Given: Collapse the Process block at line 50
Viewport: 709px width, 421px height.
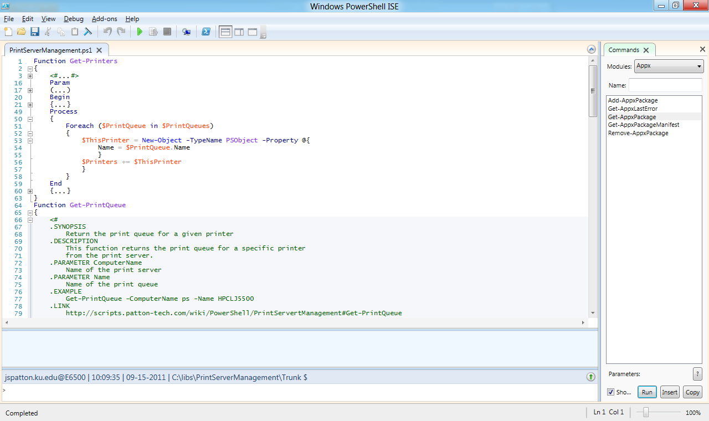Looking at the screenshot, I should coord(30,119).
